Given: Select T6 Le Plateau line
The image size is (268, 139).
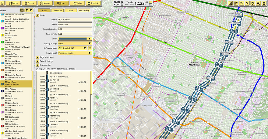Looking at the screenshot, I should [16, 91].
